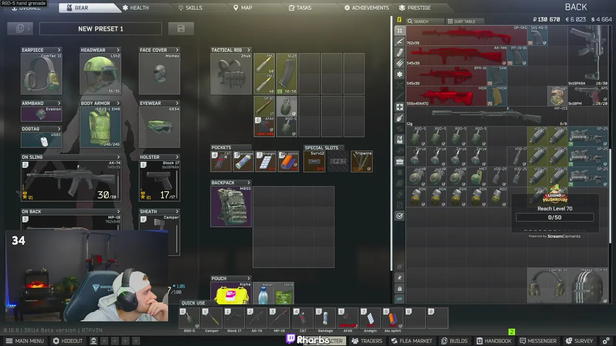Select the M67 grenade in stash
Image resolution: width=616 pixels, height=346 pixels.
477,176
